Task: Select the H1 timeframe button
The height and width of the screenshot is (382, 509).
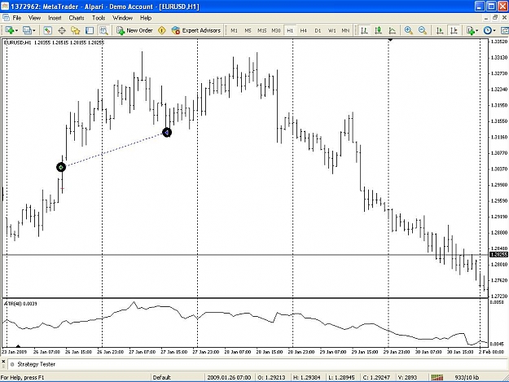Action: click(290, 30)
